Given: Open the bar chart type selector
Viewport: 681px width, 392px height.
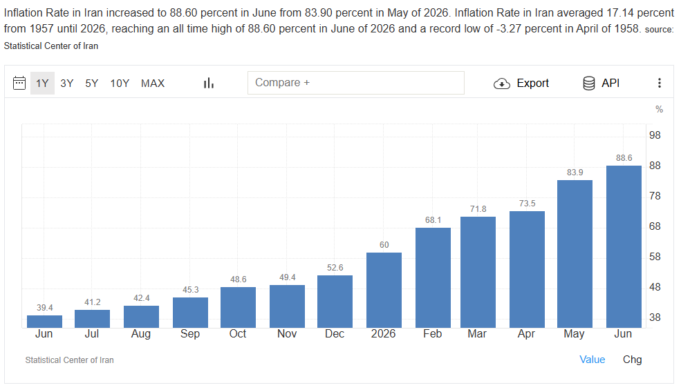Looking at the screenshot, I should click(209, 83).
